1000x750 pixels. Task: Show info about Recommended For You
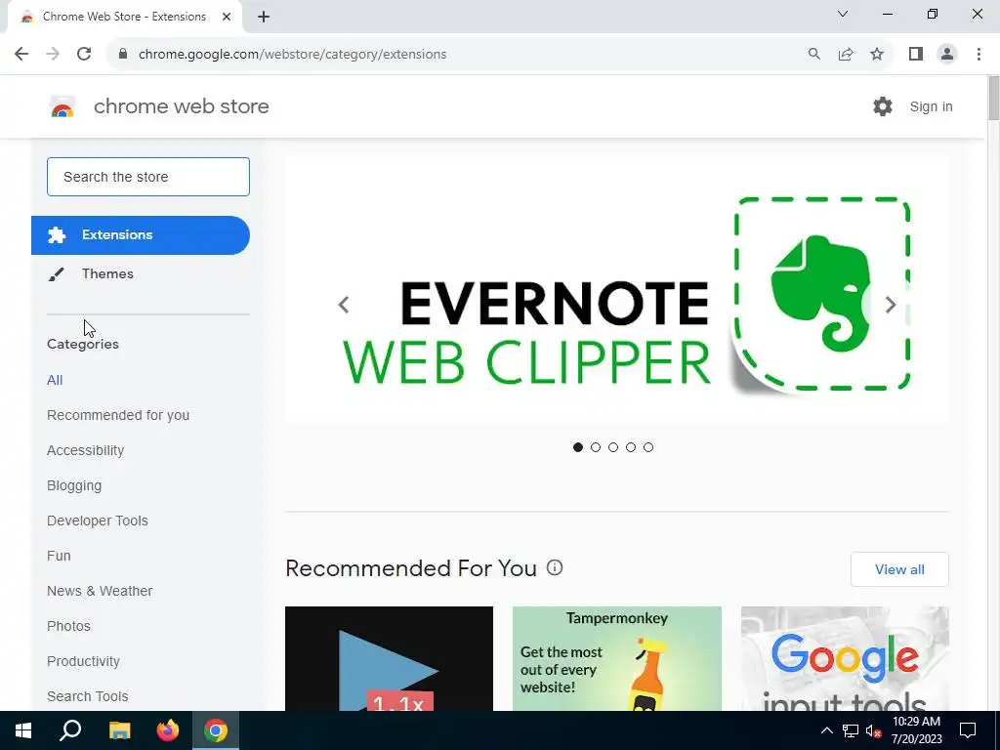pos(555,567)
